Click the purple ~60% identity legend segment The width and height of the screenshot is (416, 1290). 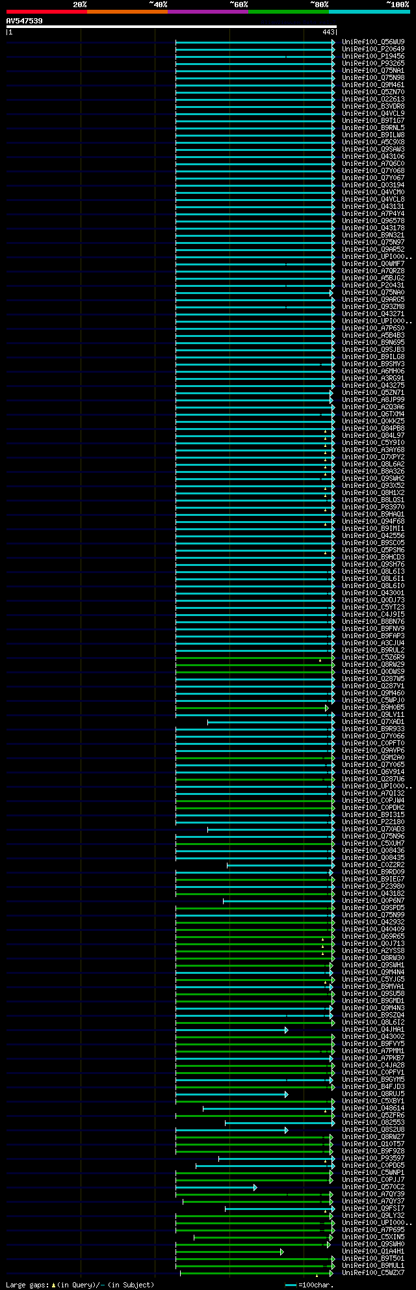[x=208, y=12]
